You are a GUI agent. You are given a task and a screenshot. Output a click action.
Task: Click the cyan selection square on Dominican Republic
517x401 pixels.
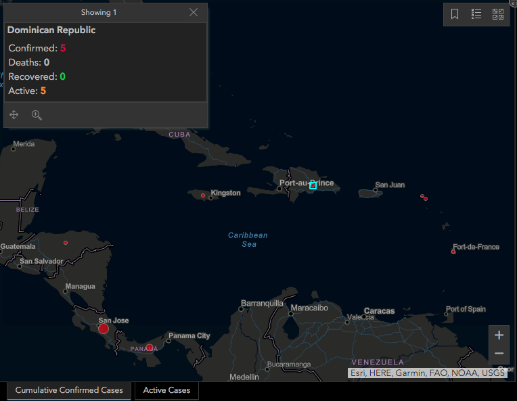(313, 185)
